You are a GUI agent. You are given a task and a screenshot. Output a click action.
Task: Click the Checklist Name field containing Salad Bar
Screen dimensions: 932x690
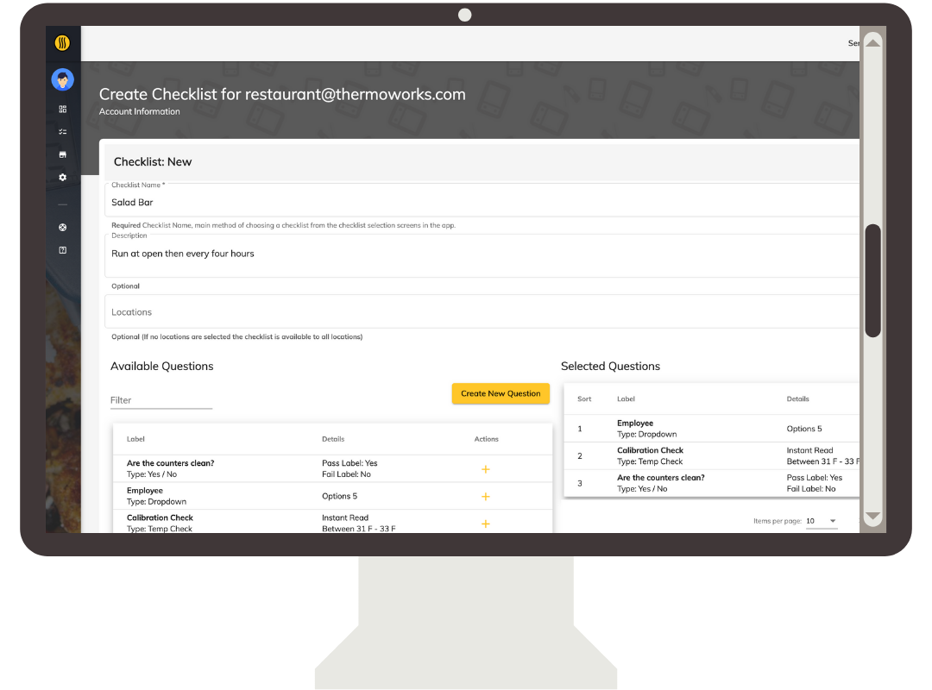[482, 203]
